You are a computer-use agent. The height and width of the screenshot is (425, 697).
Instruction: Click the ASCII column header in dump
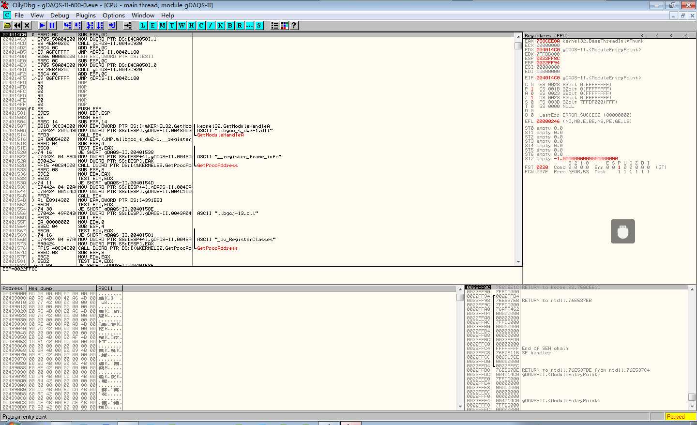click(109, 288)
